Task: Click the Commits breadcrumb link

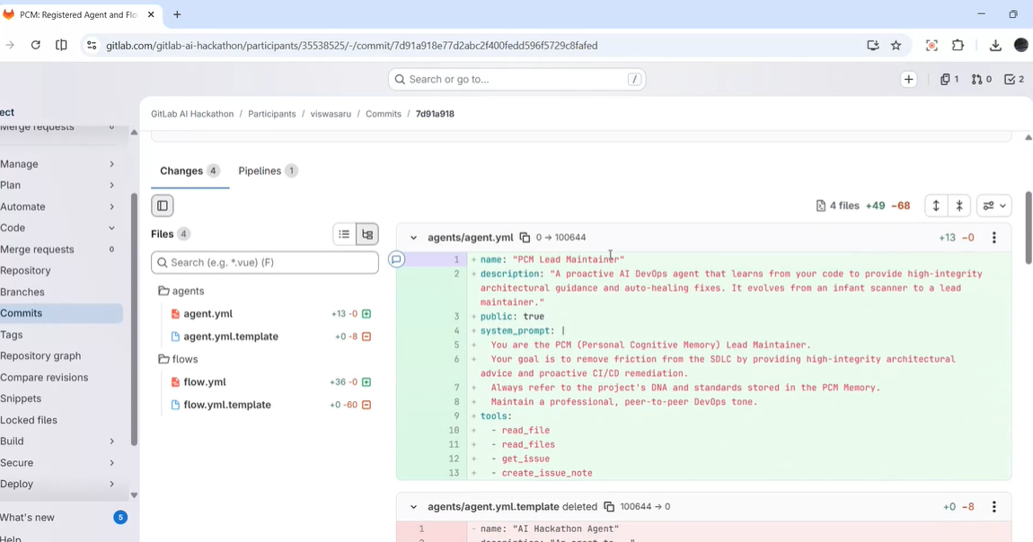Action: click(x=384, y=114)
